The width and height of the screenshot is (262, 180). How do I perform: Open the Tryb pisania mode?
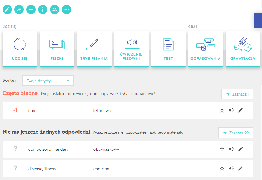(94, 49)
